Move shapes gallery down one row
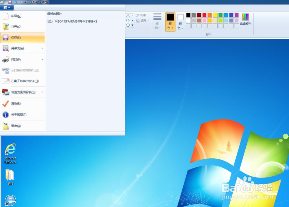This screenshot has height=207, width=289. click(132, 21)
